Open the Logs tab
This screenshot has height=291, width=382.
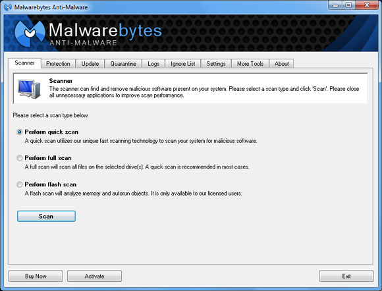pos(153,64)
